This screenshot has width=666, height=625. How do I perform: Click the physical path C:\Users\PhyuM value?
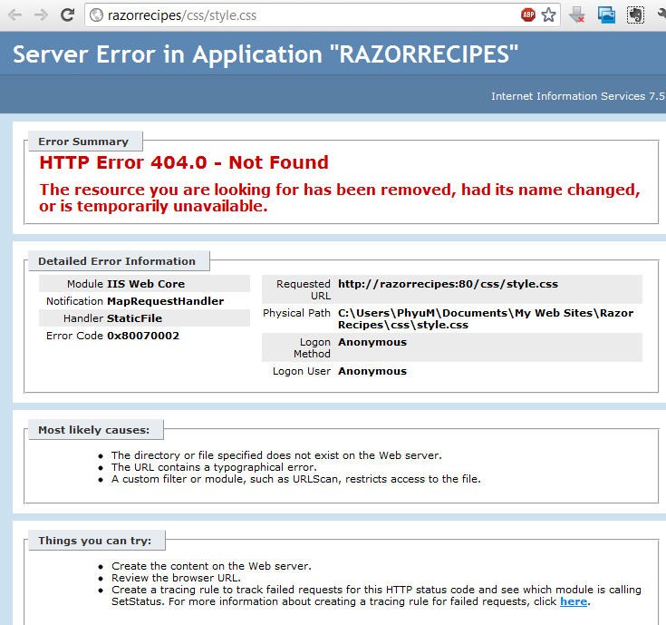coord(486,319)
